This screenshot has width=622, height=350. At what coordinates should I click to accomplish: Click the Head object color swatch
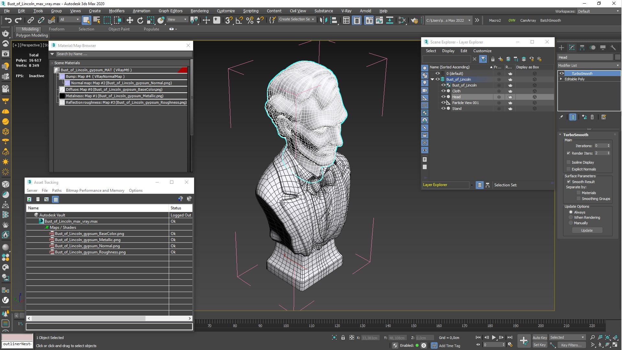(x=617, y=57)
